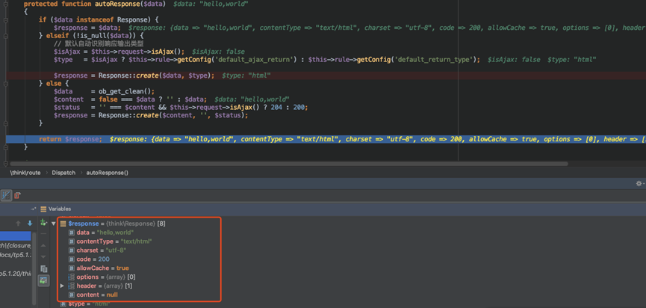Click the editor horizontal scrollbar
This screenshot has height=308, width=646.
pyautogui.click(x=289, y=164)
